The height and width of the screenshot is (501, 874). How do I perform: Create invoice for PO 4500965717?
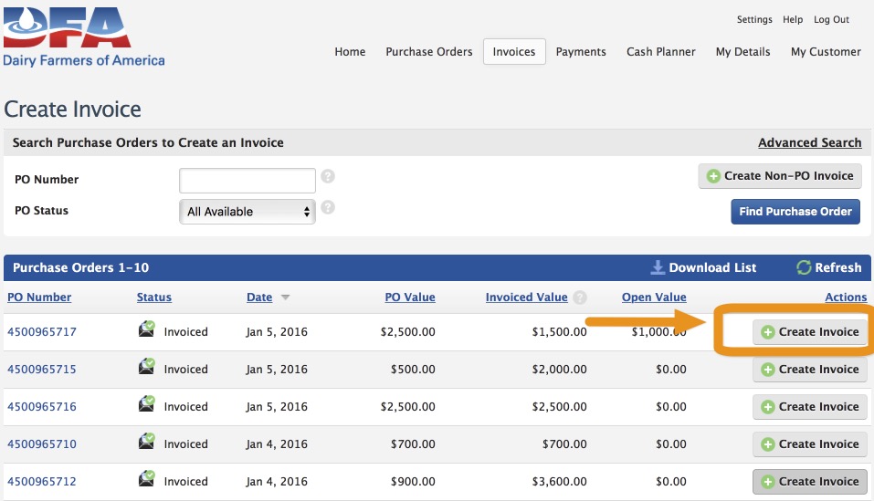click(x=809, y=332)
